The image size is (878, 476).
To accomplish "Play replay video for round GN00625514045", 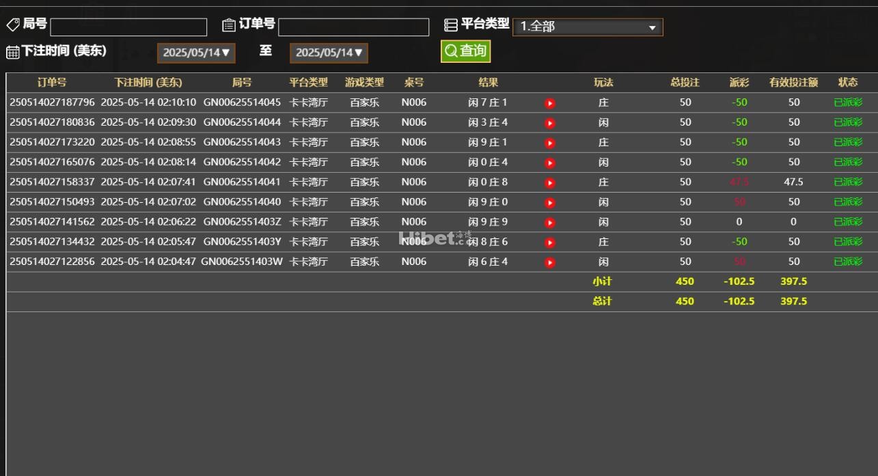I will tap(550, 103).
